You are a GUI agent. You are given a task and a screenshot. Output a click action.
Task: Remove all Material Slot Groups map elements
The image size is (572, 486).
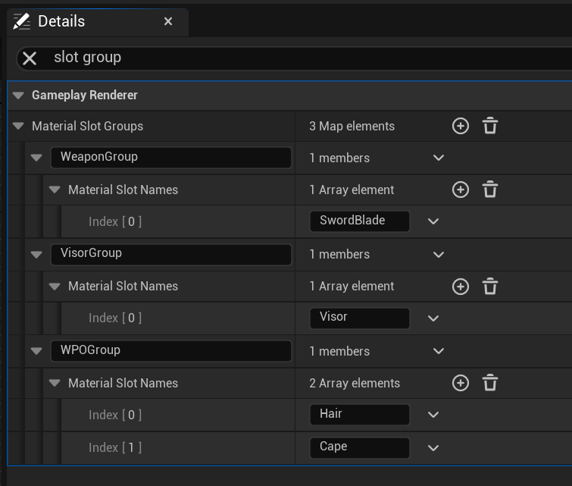490,126
